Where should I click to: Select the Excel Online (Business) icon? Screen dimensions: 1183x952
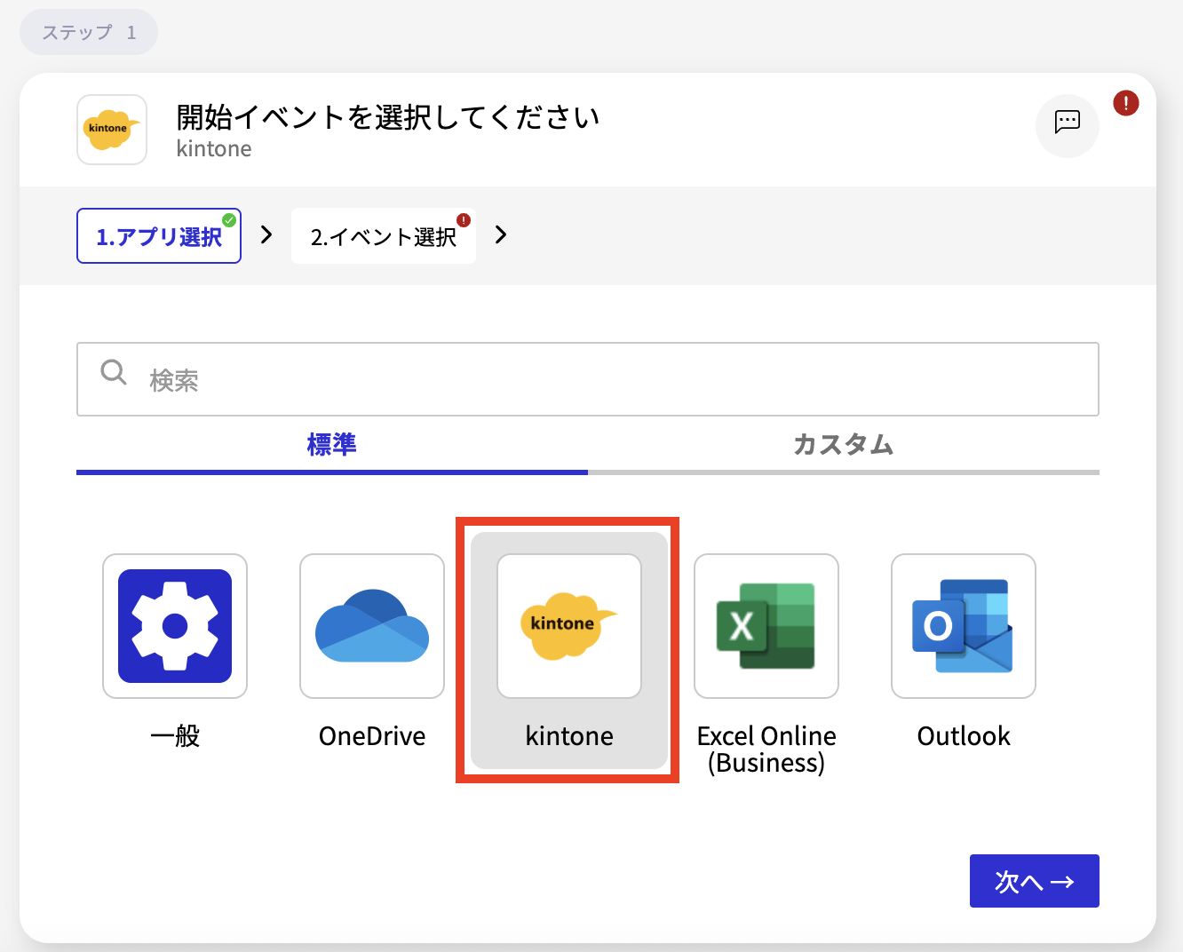pos(766,626)
